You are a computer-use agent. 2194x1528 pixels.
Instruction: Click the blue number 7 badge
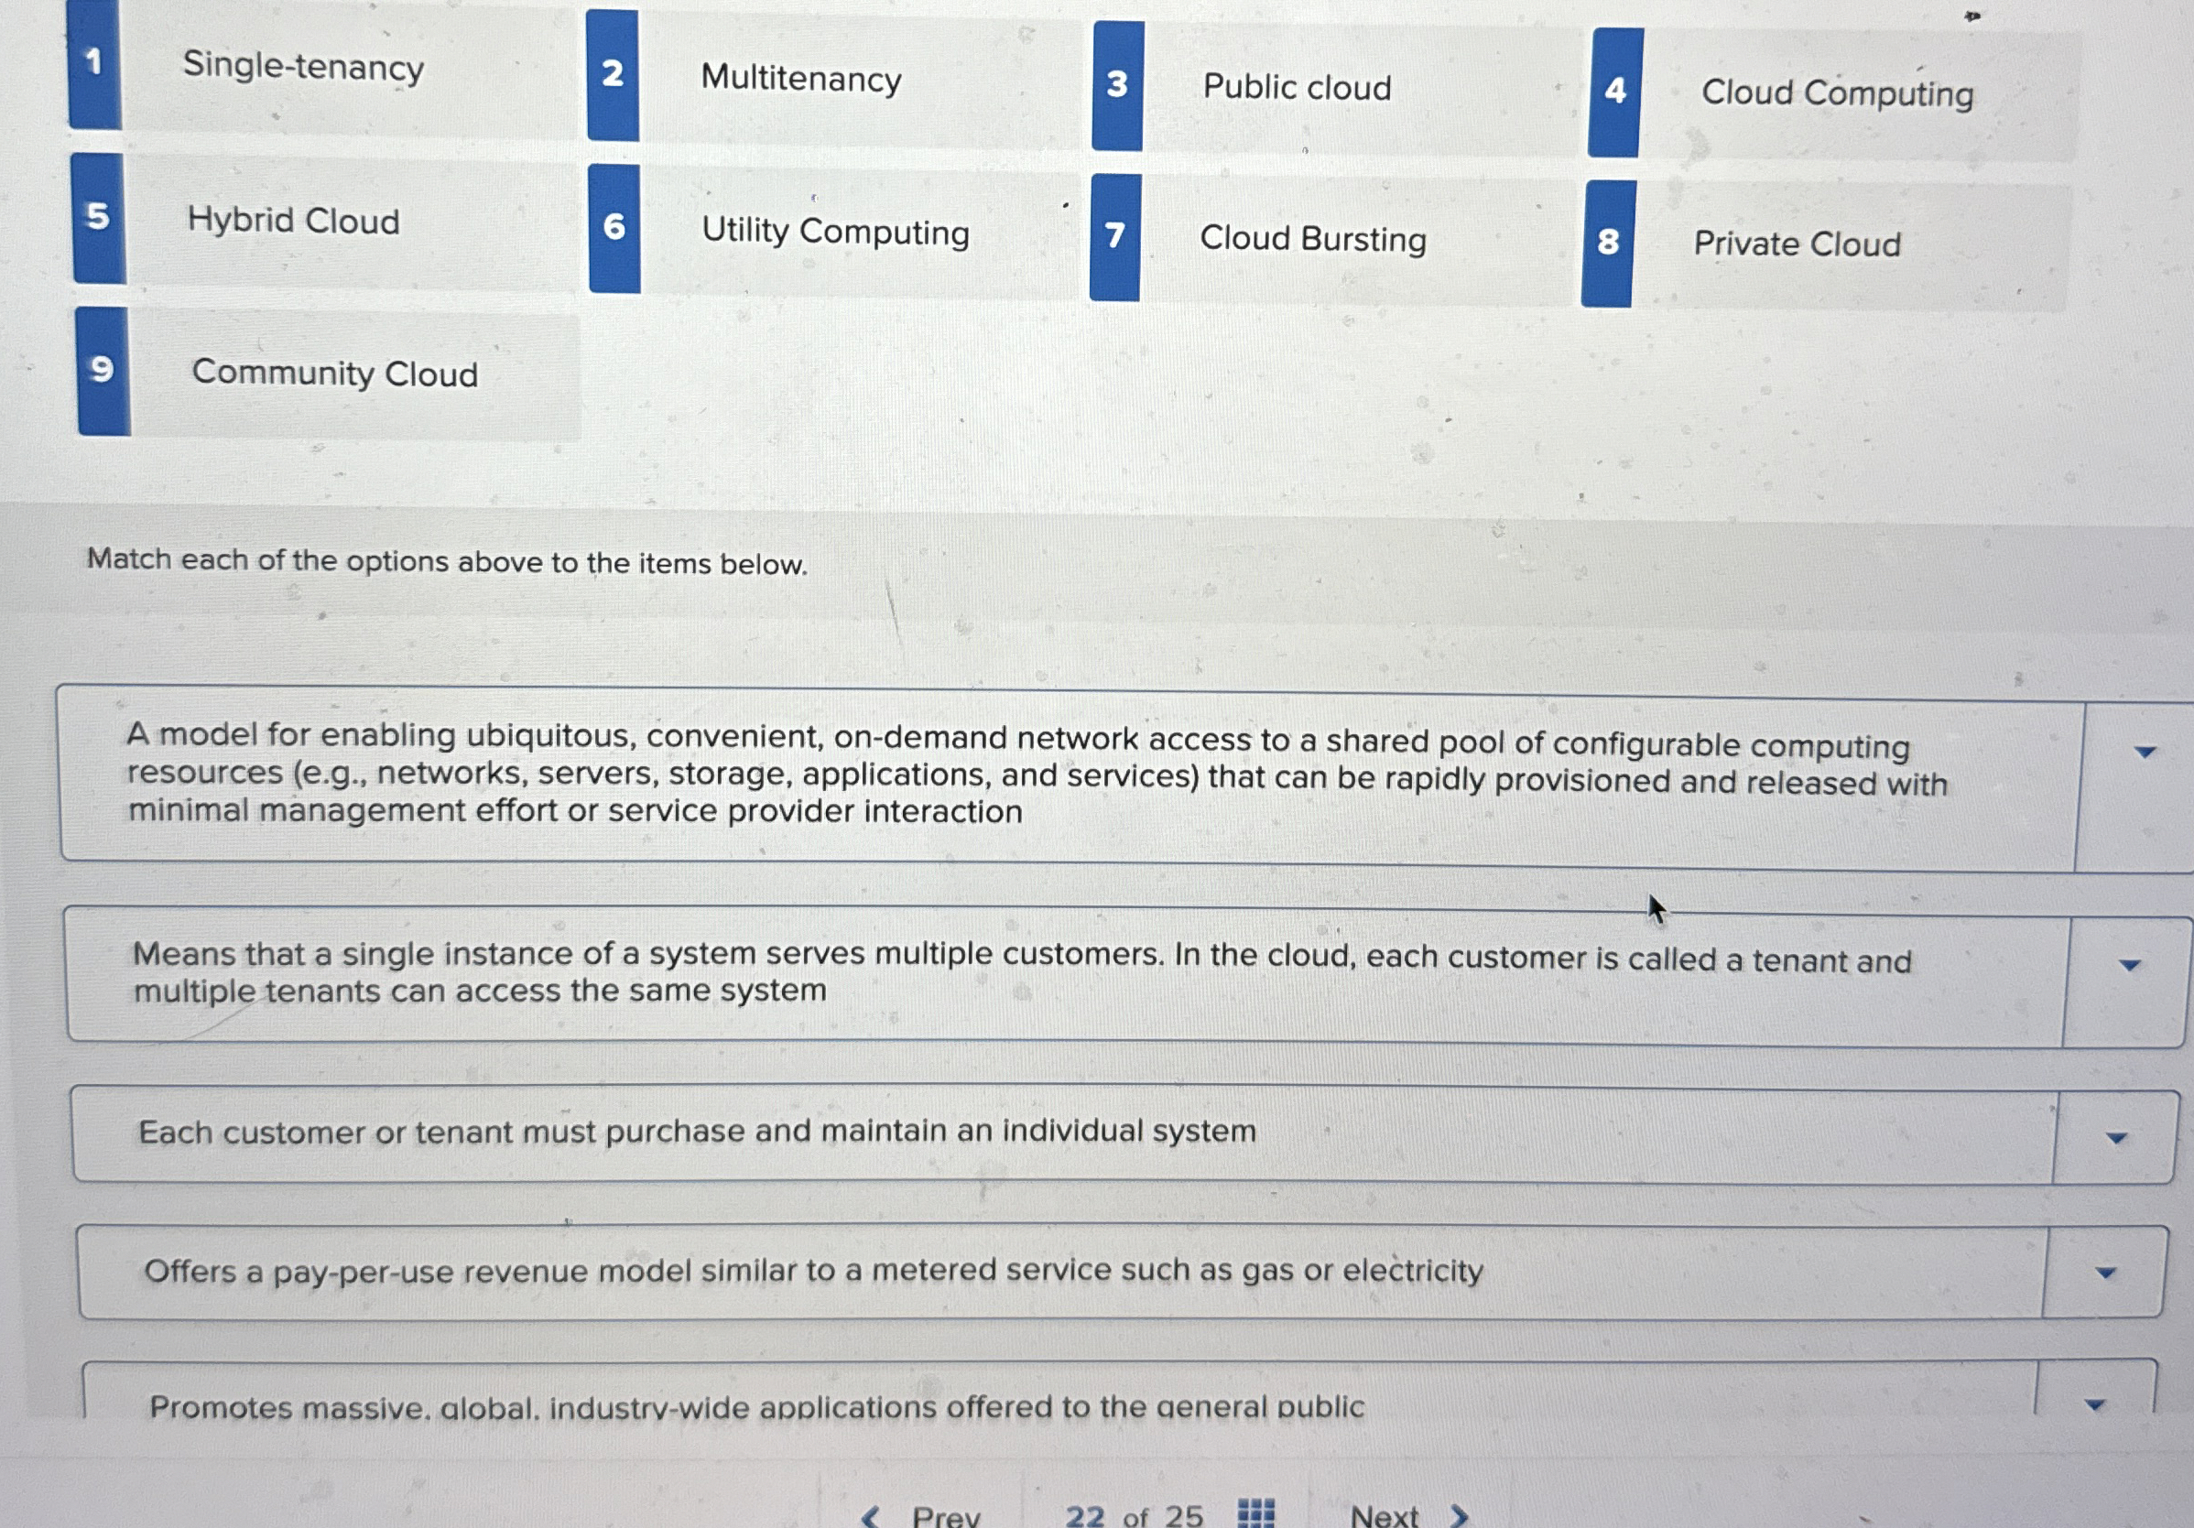pyautogui.click(x=1114, y=237)
